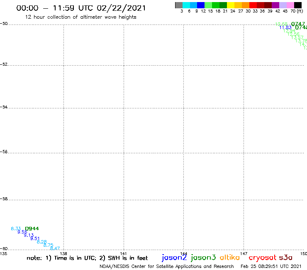The height and width of the screenshot is (270, 307).
Task: Click the 9.56 wave height reading
Action: click(x=22, y=232)
